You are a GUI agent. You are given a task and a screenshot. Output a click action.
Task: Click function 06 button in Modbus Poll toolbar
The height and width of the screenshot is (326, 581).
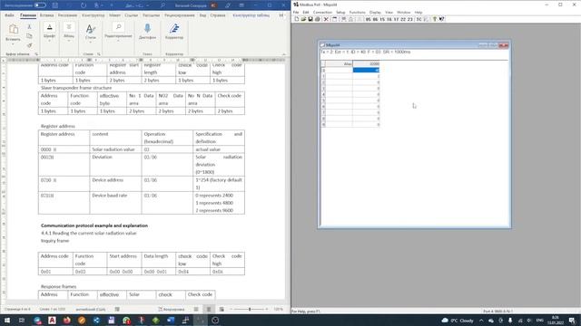(x=375, y=19)
